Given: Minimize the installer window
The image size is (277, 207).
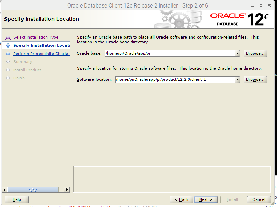Looking at the screenshot, I should click(x=253, y=6).
